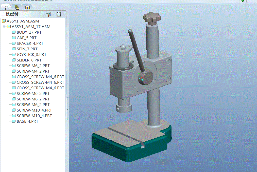
Task: Select SLIDER_8.PRT part
Action: click(29, 60)
